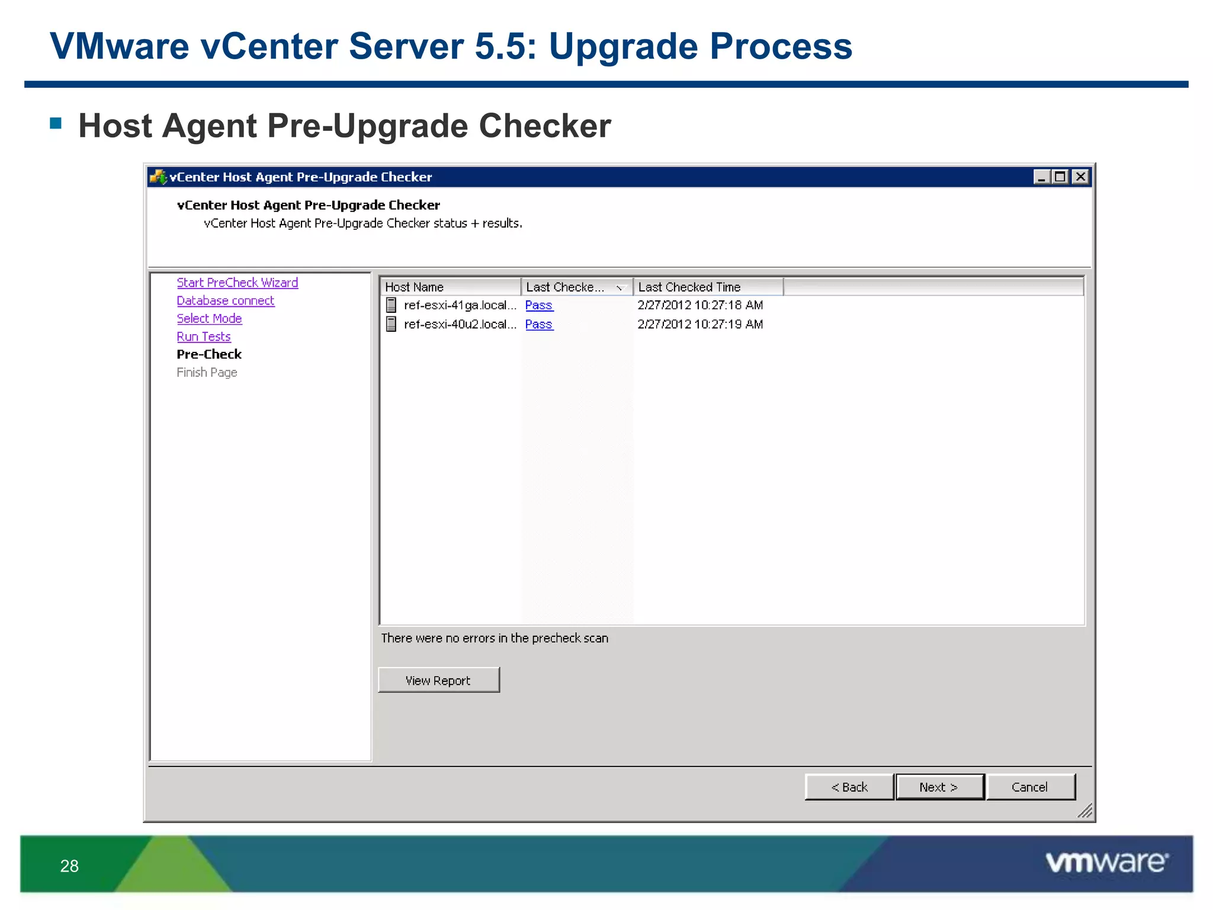Go back with the Back button
The image size is (1213, 910).
coord(849,787)
